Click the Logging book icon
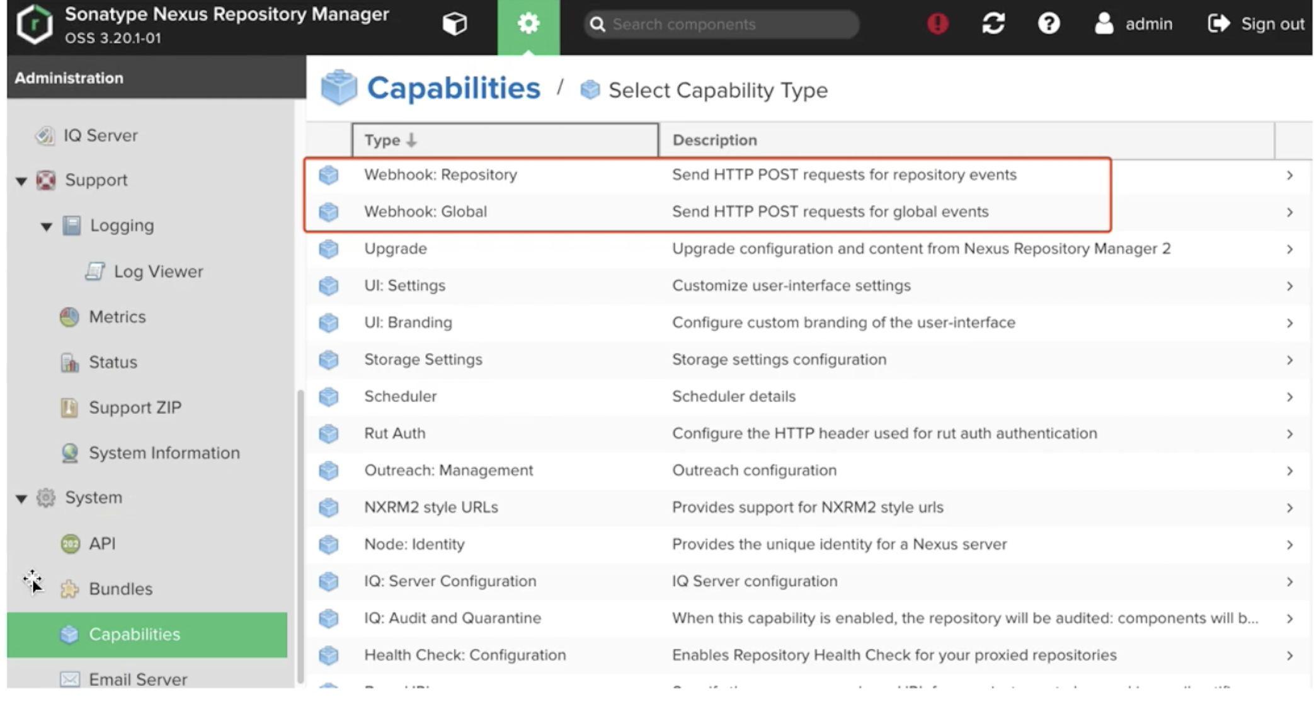Image resolution: width=1314 pixels, height=721 pixels. pos(71,226)
